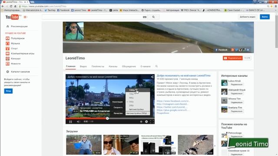This screenshot has height=156, width=278.
Task: Open upload thumbnail of woman in sunglasses
Action: pyautogui.click(x=121, y=145)
